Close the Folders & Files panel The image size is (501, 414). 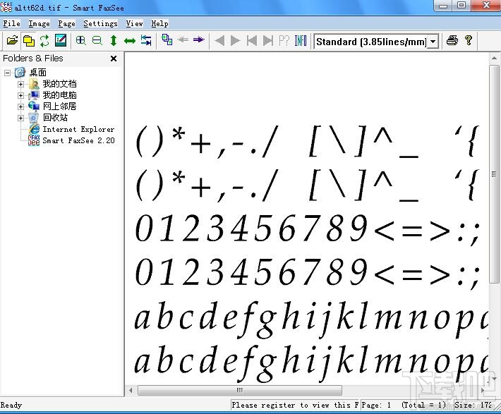[114, 59]
